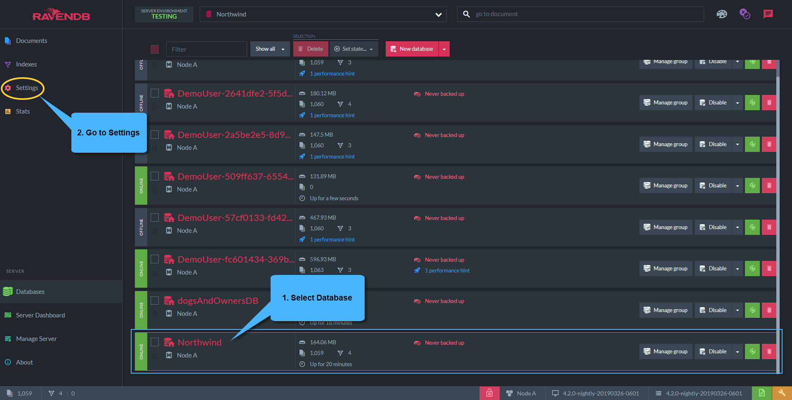
Task: Check the dogsAndOwnersDB checkbox
Action: [155, 301]
